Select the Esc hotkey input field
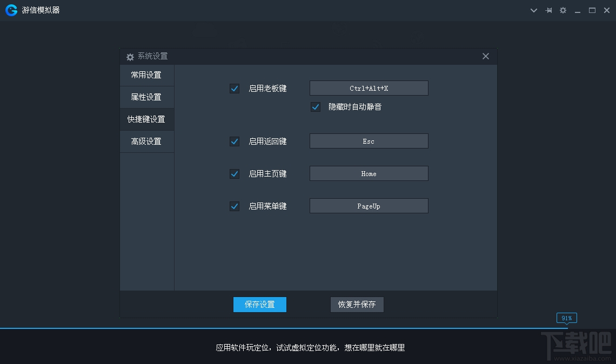This screenshot has width=616, height=364. click(x=368, y=141)
